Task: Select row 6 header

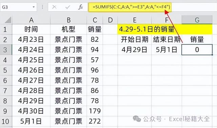Action: (x=6, y=80)
